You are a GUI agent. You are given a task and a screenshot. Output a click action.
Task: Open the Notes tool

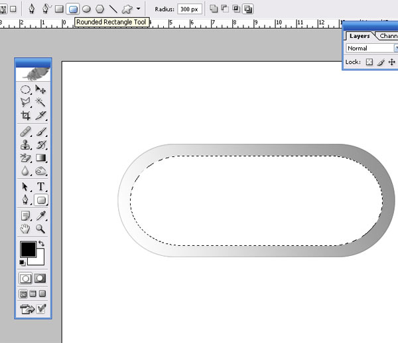25,216
